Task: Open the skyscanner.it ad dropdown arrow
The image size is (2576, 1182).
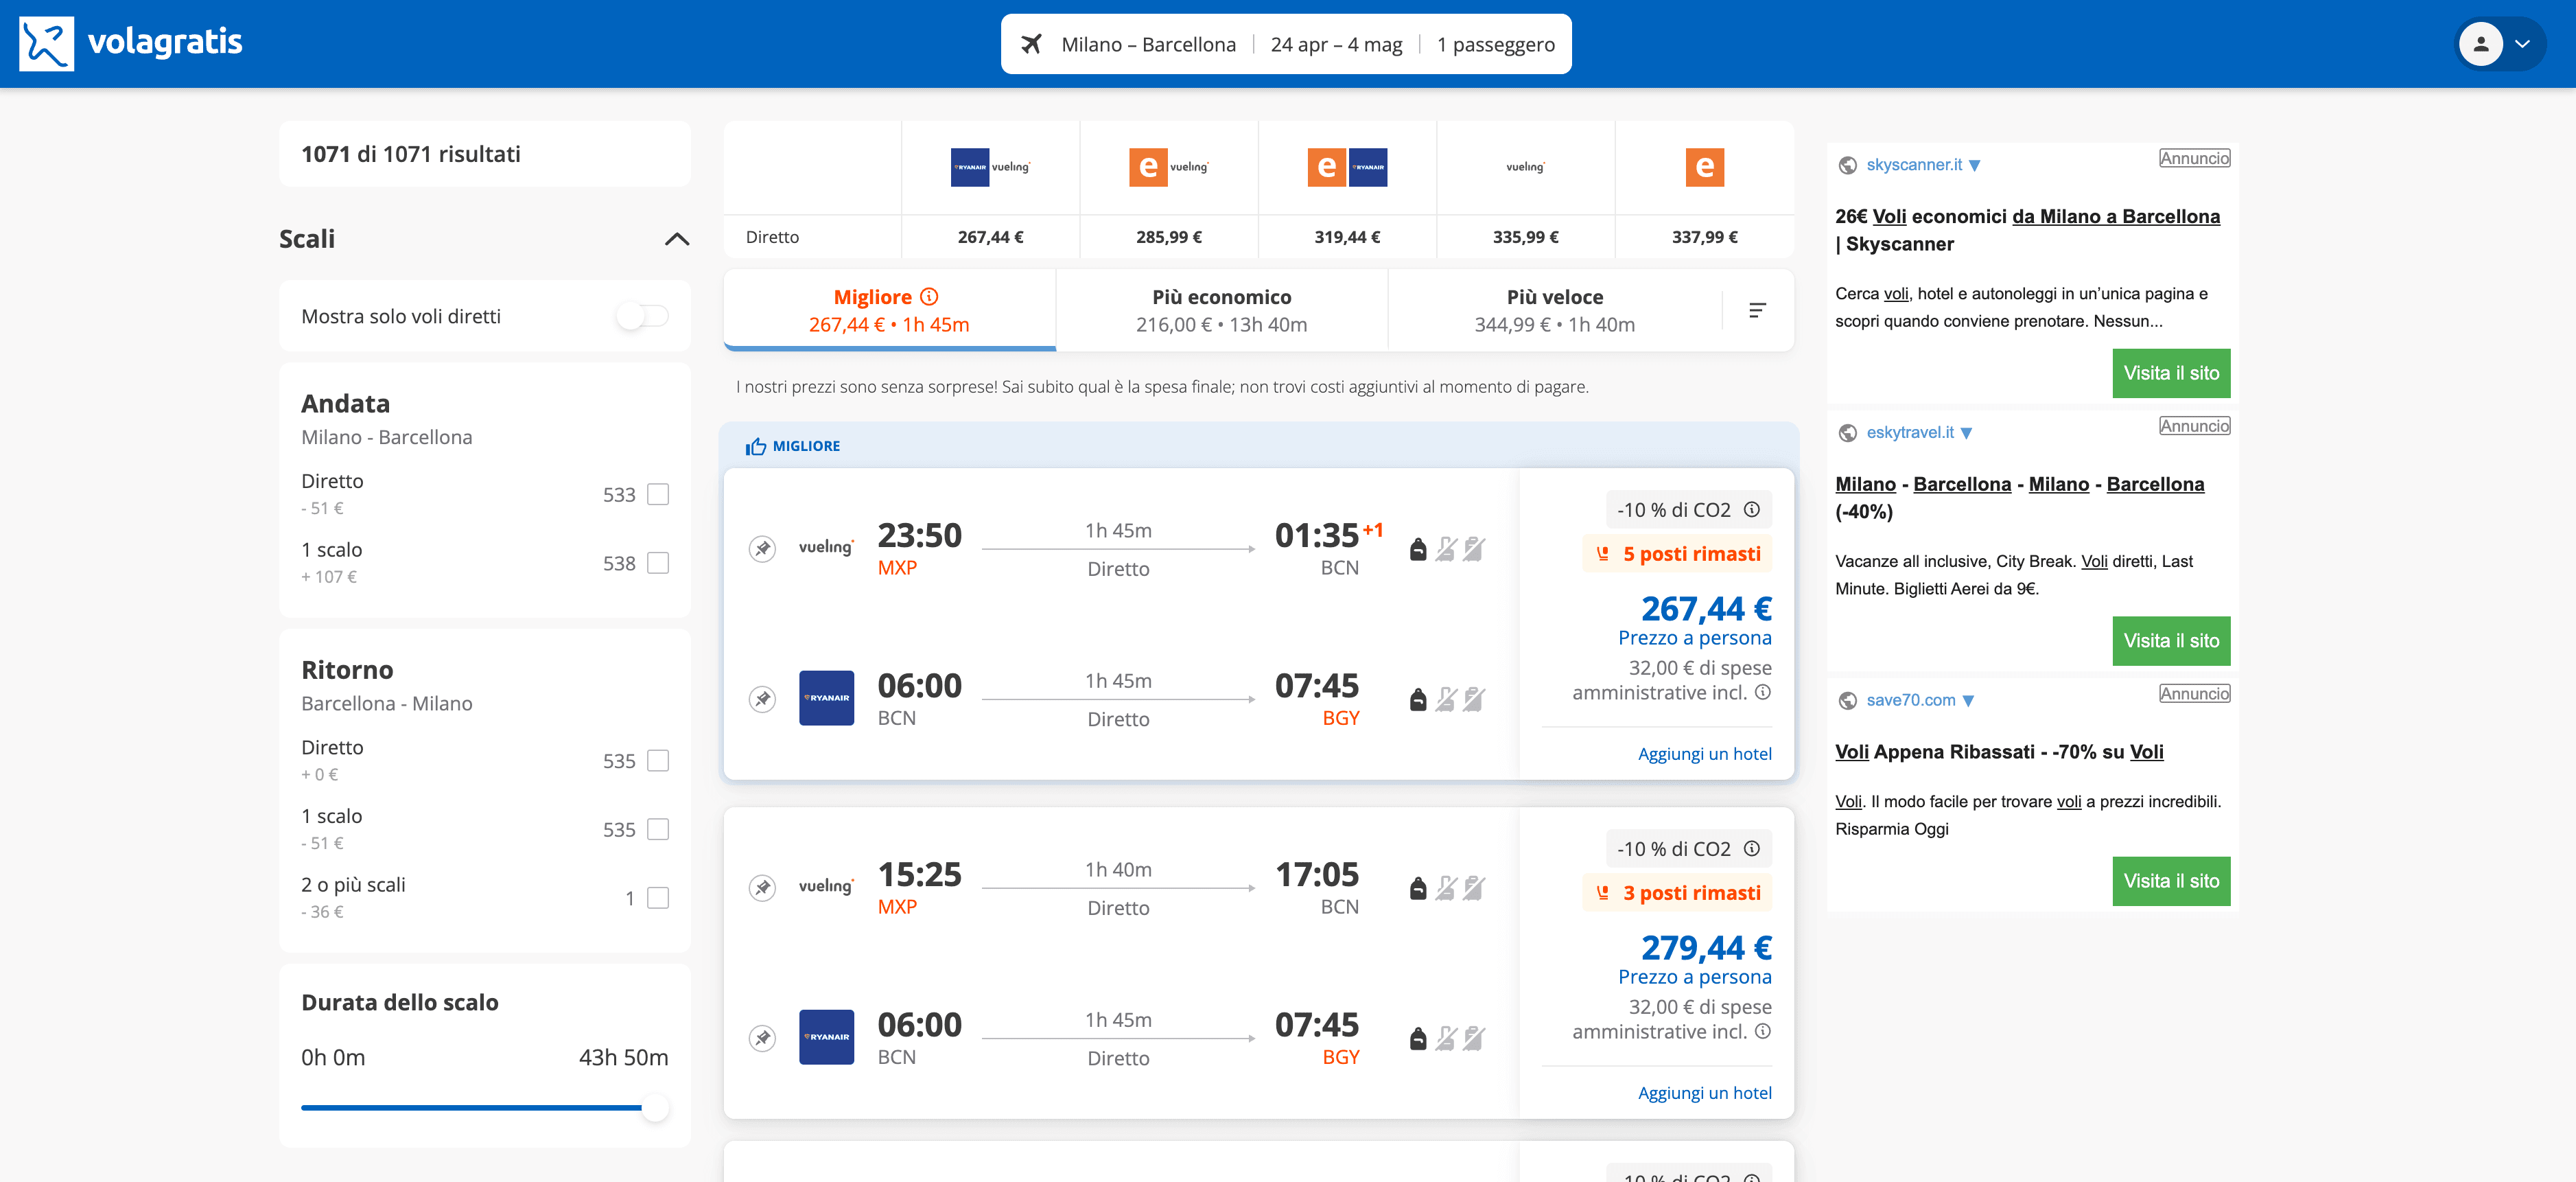Action: (1974, 166)
